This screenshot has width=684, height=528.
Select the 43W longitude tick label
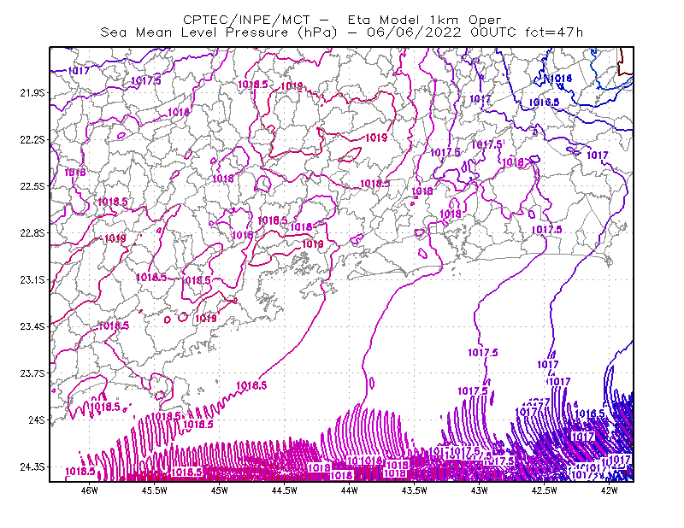480,490
